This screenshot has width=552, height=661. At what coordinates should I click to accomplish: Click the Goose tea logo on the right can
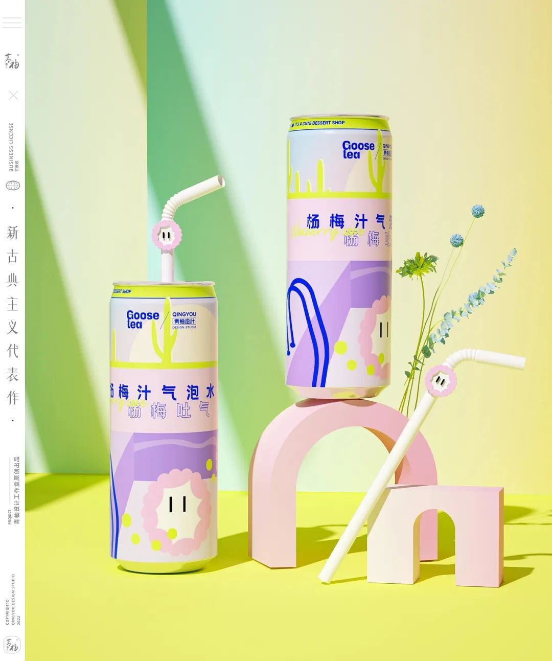pos(358,149)
